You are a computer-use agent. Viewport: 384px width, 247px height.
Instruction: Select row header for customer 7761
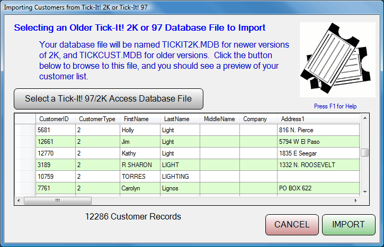[25, 188]
